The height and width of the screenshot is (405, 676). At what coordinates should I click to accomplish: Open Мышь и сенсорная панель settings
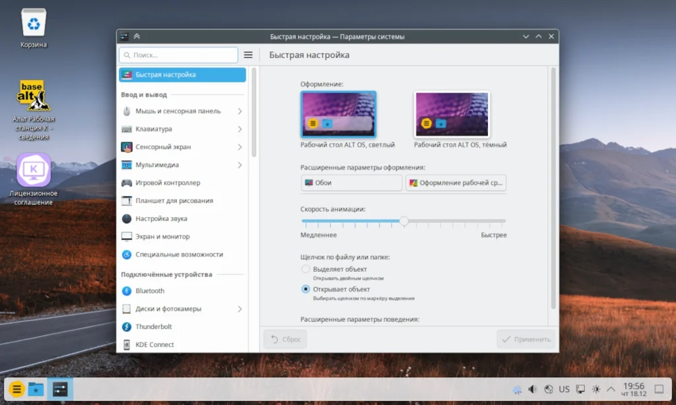click(182, 111)
